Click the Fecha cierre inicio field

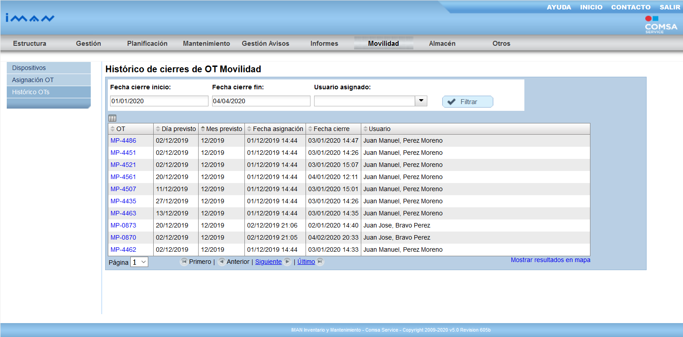(x=159, y=101)
